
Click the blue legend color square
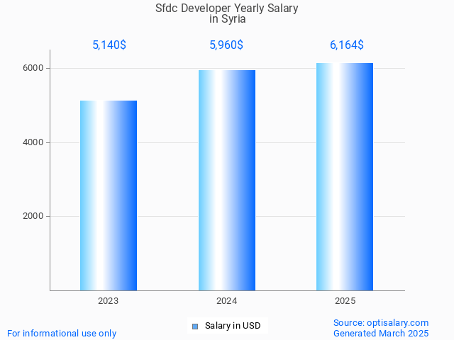click(x=195, y=327)
